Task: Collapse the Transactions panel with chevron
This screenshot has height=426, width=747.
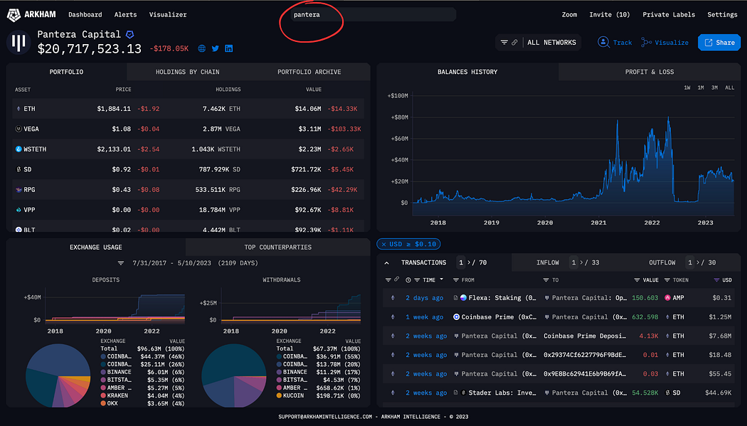Action: pyautogui.click(x=386, y=262)
